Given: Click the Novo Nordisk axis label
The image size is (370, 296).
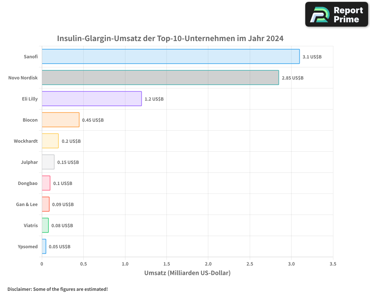Looking at the screenshot, I should click(23, 78).
